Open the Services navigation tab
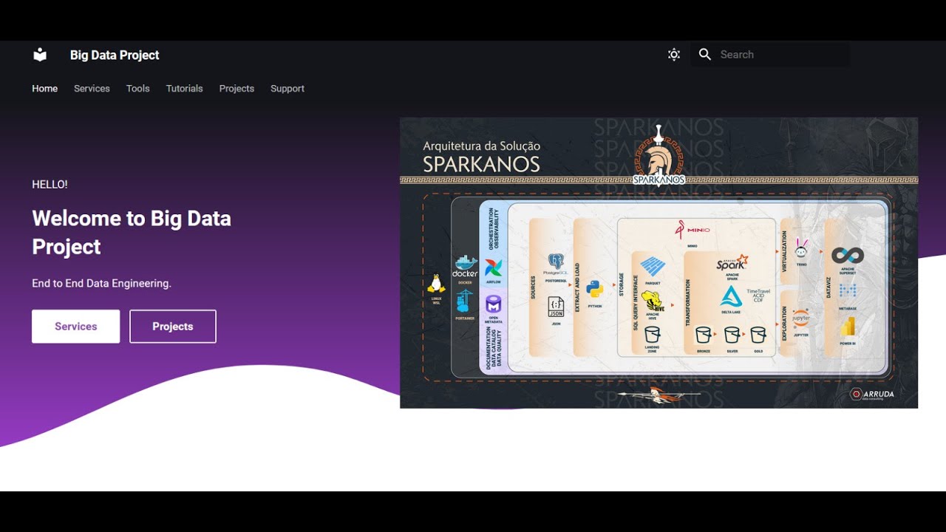The width and height of the screenshot is (946, 532). (92, 89)
